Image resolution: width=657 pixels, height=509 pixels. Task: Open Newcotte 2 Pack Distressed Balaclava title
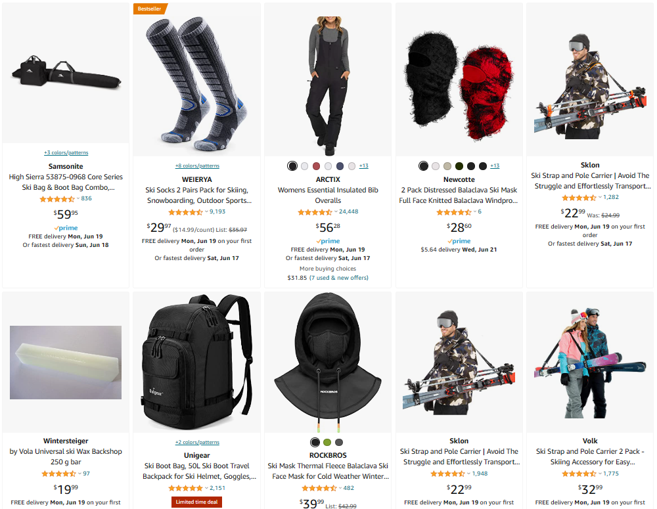pos(459,195)
